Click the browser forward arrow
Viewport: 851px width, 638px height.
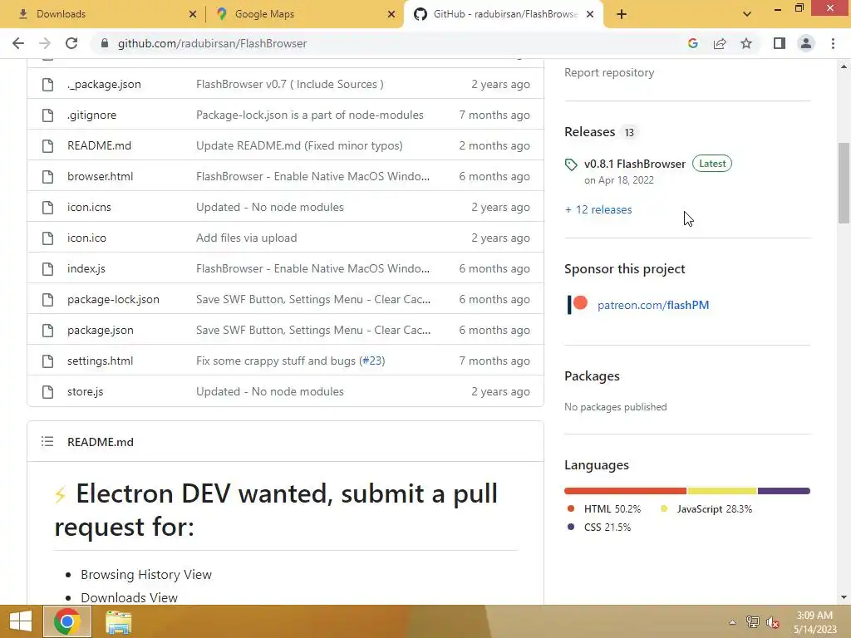[45, 43]
